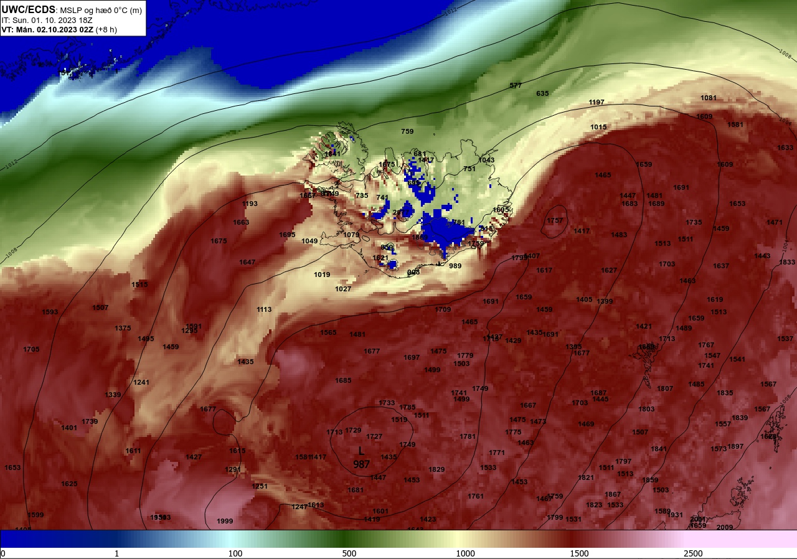Viewport: 797px width, 559px height.
Task: Click the 1081 height value
Action: tap(709, 98)
